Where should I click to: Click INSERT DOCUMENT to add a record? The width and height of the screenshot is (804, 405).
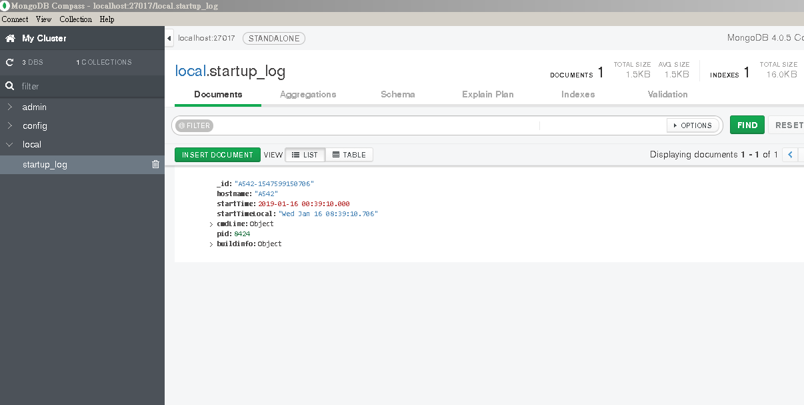pos(217,154)
